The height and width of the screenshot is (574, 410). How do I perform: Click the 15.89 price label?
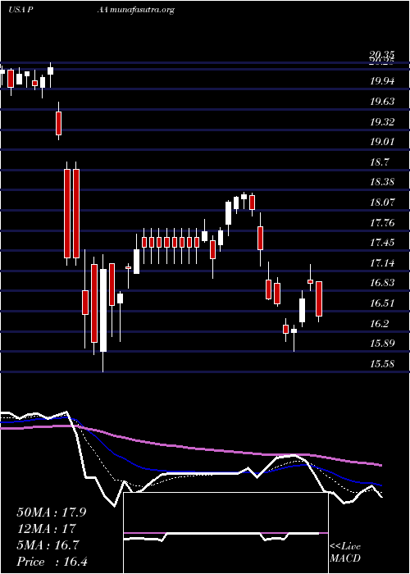[x=382, y=344]
